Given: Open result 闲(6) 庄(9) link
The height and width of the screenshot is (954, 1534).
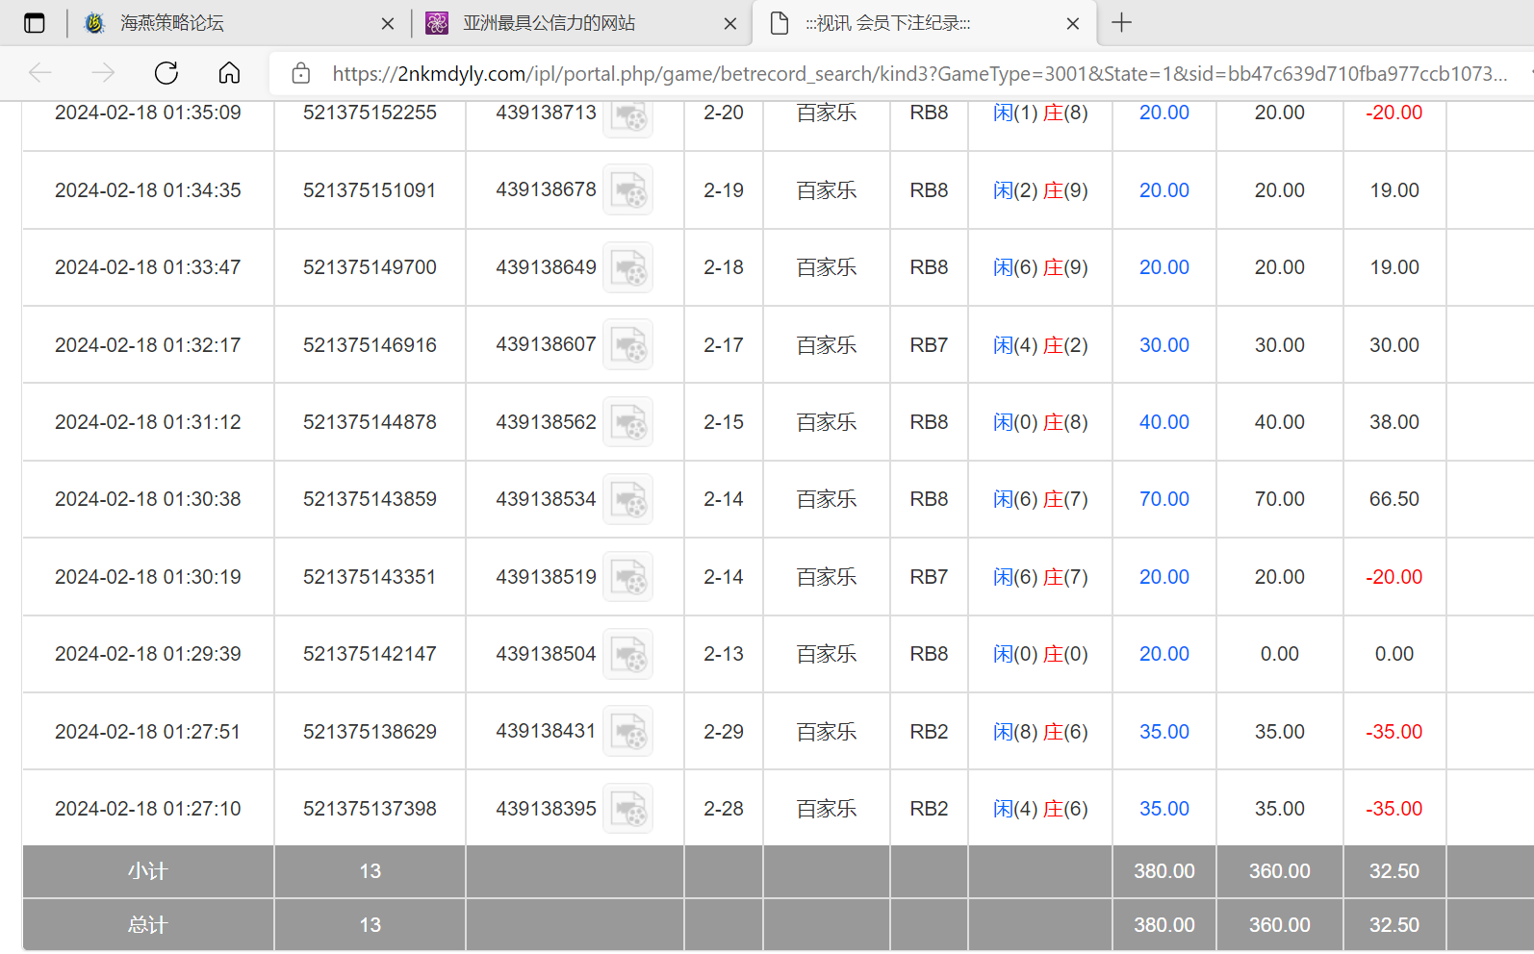Looking at the screenshot, I should click(1040, 267).
